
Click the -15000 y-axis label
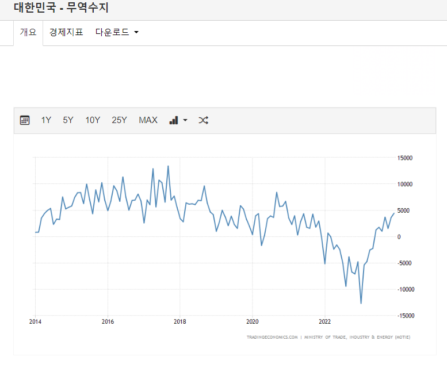406,316
